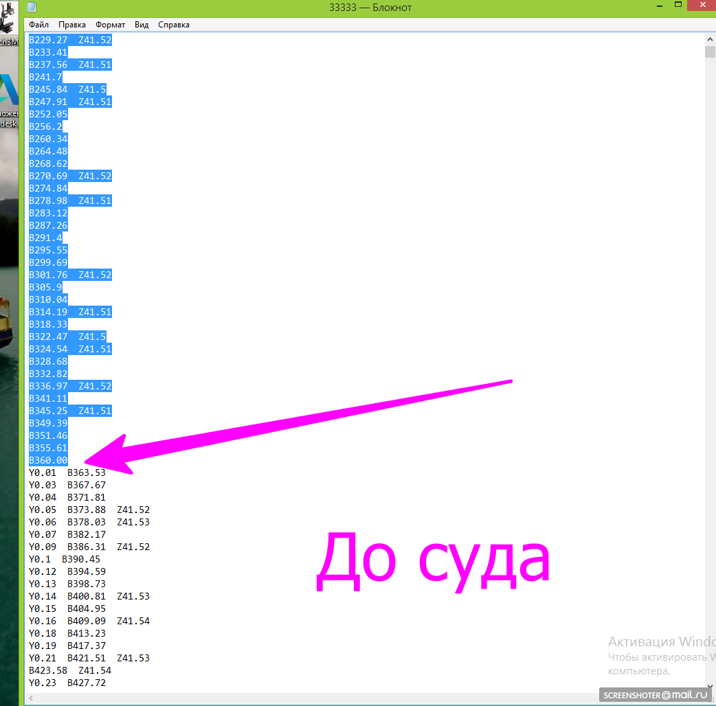Screen dimensions: 716x706
Task: Click the line B314.19 Z41.51
Action: [x=70, y=312]
